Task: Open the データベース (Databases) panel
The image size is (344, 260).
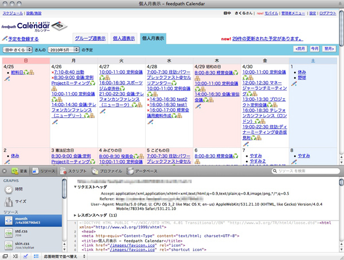Action: 142,171
